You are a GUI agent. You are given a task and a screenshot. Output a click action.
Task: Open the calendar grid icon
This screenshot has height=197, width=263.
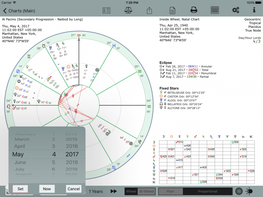click(215, 10)
